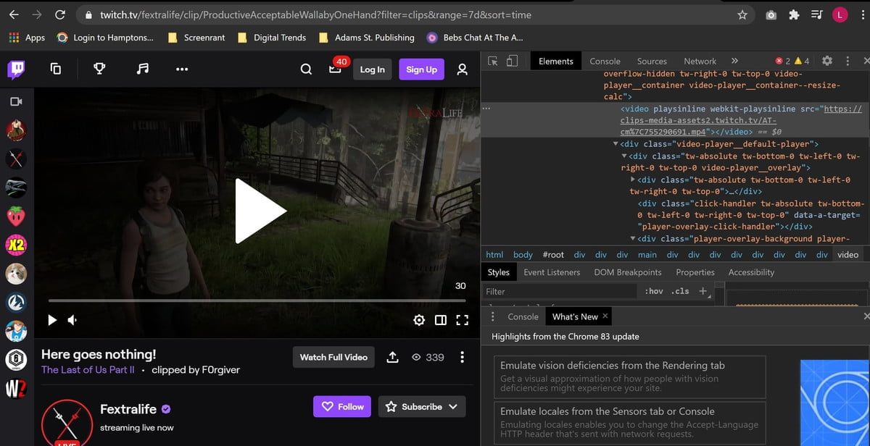Open the video quality settings gear
This screenshot has height=446, width=870.
(419, 319)
